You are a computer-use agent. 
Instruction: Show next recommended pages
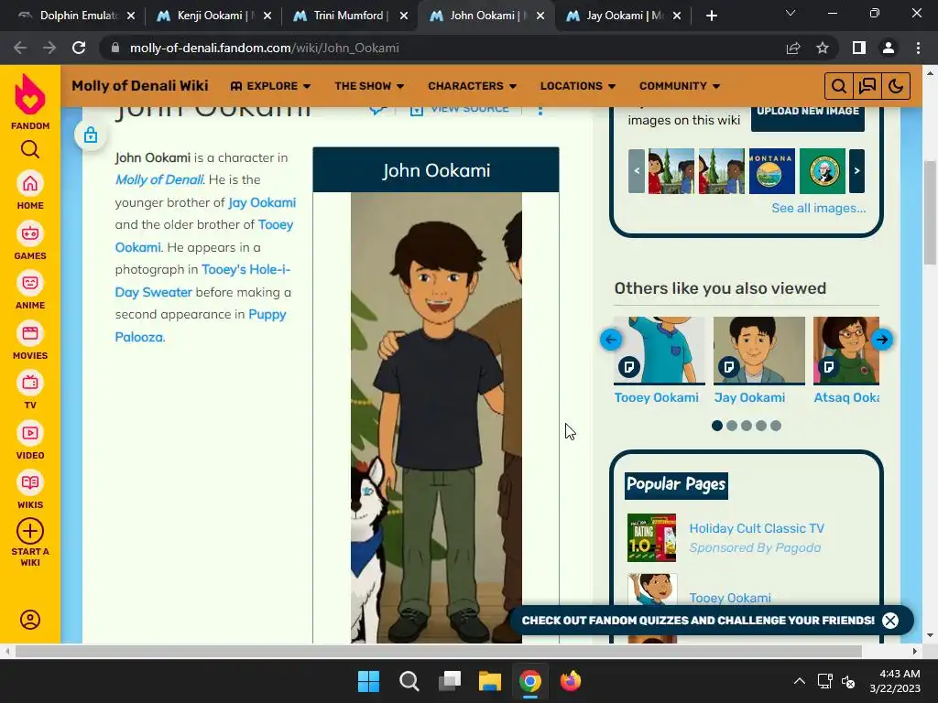pyautogui.click(x=882, y=340)
